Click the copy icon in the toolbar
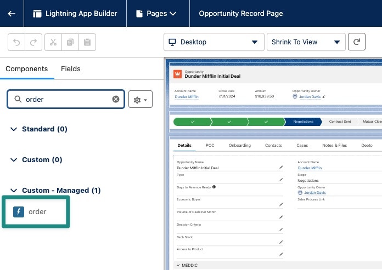 pos(70,42)
